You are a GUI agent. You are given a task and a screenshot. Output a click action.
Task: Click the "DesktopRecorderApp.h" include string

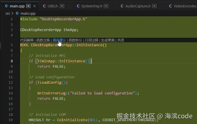point(63,19)
